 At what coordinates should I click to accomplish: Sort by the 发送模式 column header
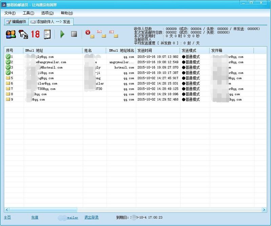click(194, 51)
